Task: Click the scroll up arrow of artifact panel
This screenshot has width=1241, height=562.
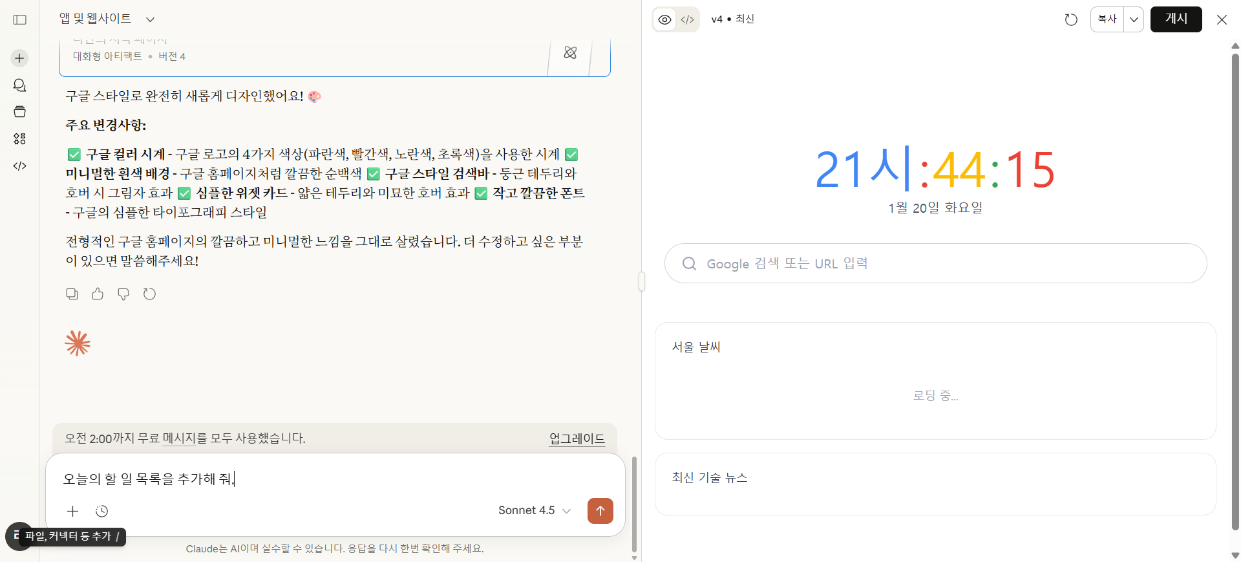Action: pos(1235,46)
